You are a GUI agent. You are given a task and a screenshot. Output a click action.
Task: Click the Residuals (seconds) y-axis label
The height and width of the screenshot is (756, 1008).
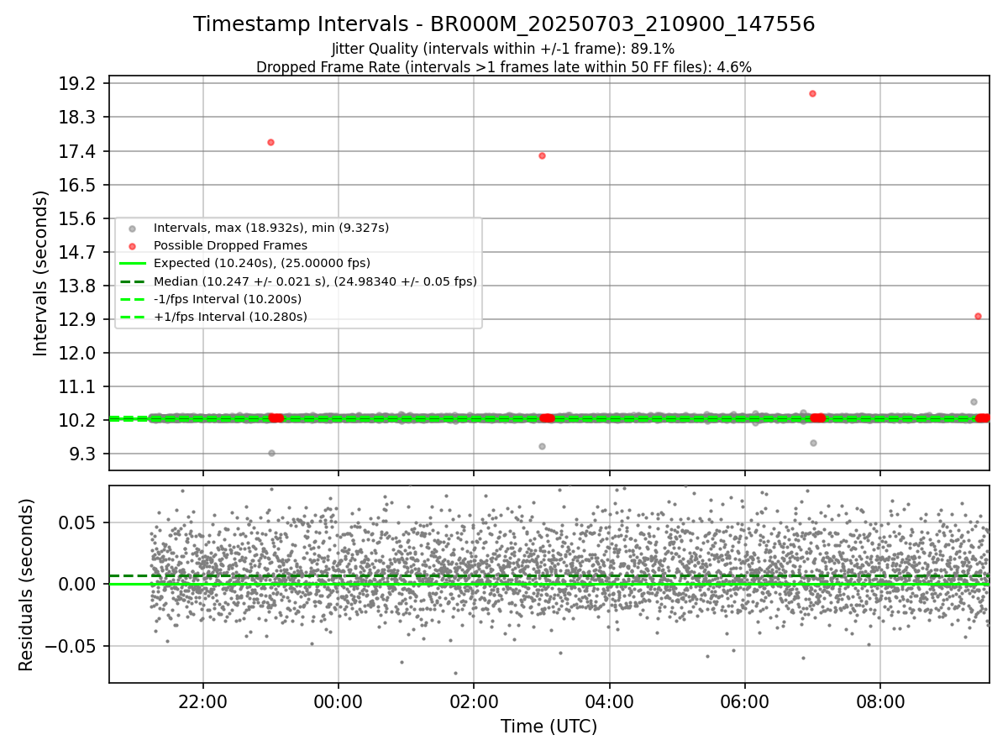(x=27, y=585)
